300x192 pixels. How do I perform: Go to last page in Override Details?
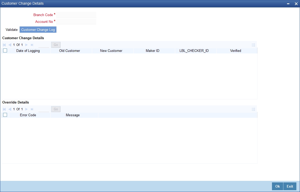(32, 109)
